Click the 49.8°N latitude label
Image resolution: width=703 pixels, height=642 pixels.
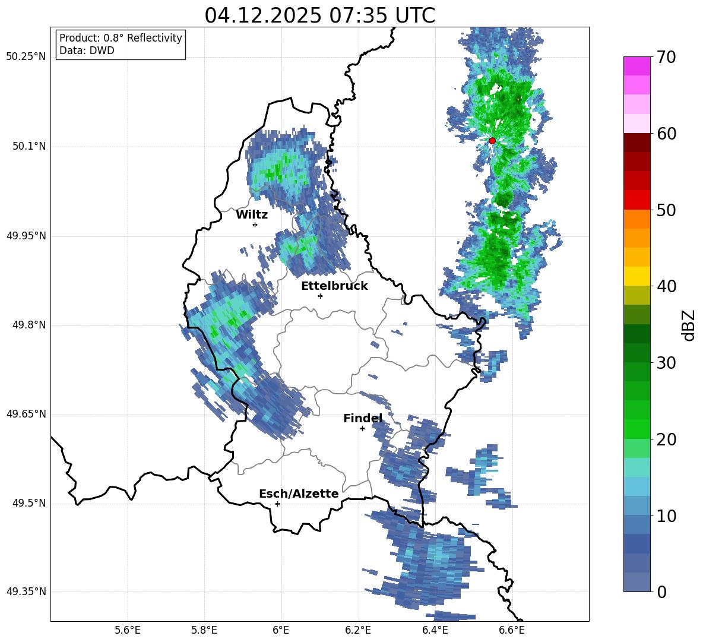(28, 325)
